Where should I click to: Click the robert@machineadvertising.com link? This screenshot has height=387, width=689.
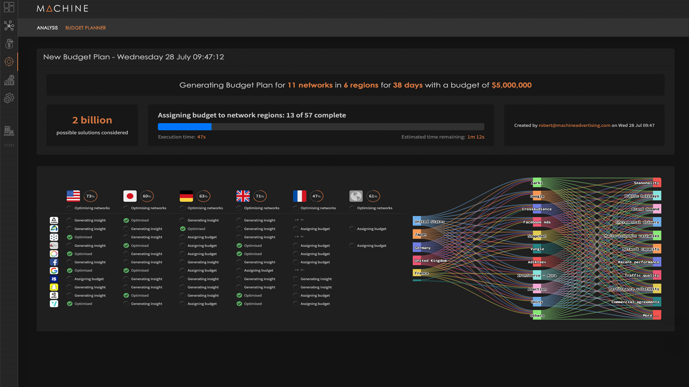point(574,125)
